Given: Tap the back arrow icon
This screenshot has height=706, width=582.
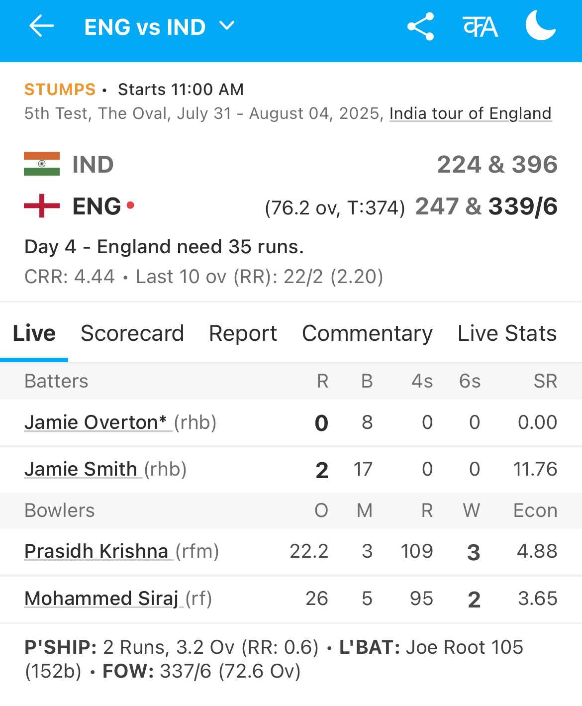Looking at the screenshot, I should pos(42,26).
